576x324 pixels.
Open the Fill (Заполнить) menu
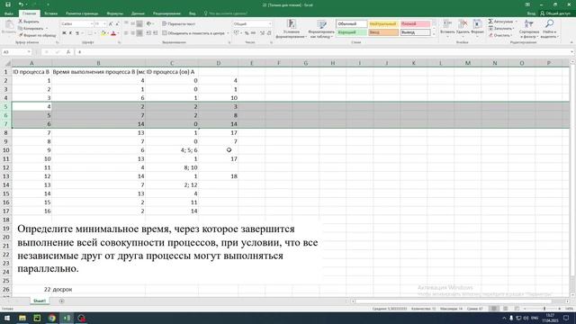(501, 28)
